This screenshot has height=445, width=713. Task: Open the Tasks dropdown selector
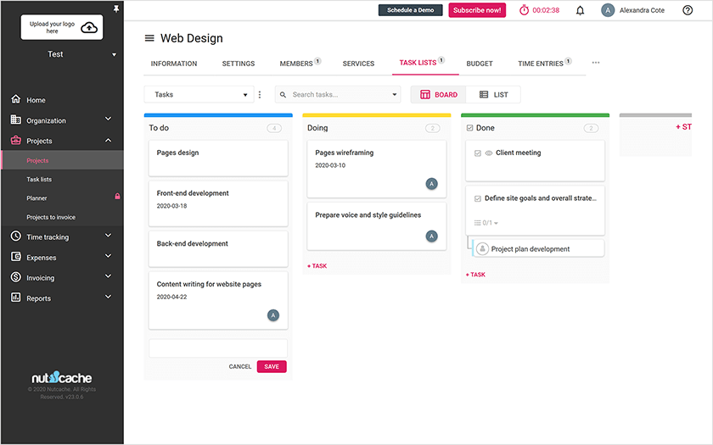click(x=199, y=94)
